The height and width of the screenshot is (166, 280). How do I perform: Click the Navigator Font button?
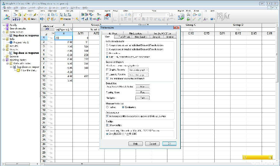pyautogui.click(x=142, y=98)
